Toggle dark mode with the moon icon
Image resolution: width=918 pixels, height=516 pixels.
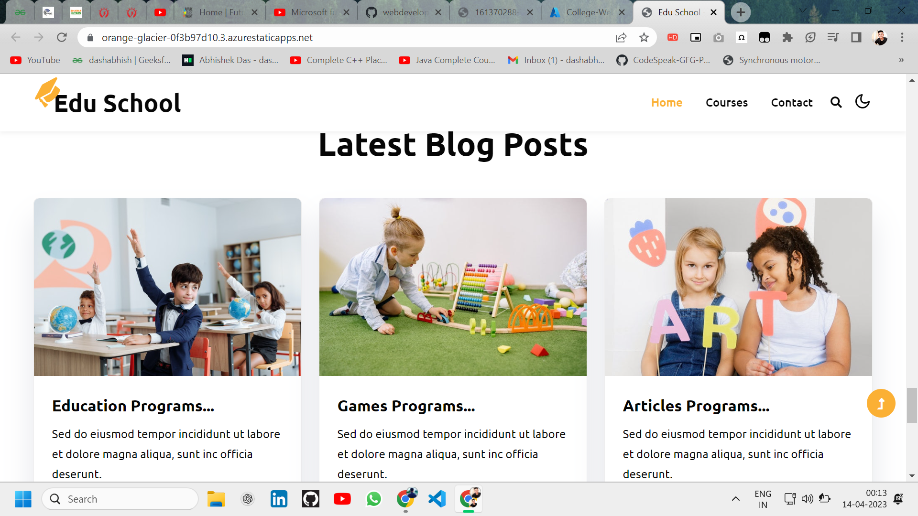(x=863, y=102)
